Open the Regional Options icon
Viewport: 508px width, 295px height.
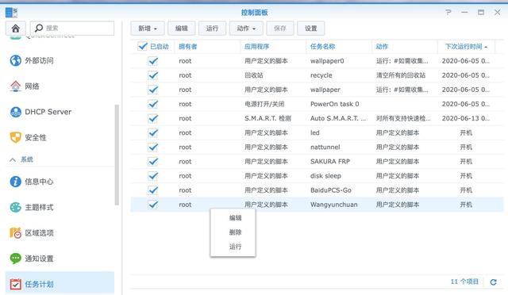click(15, 232)
